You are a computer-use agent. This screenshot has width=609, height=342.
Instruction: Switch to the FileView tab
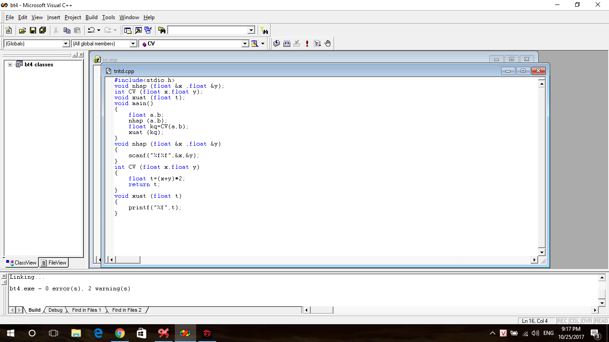53,263
